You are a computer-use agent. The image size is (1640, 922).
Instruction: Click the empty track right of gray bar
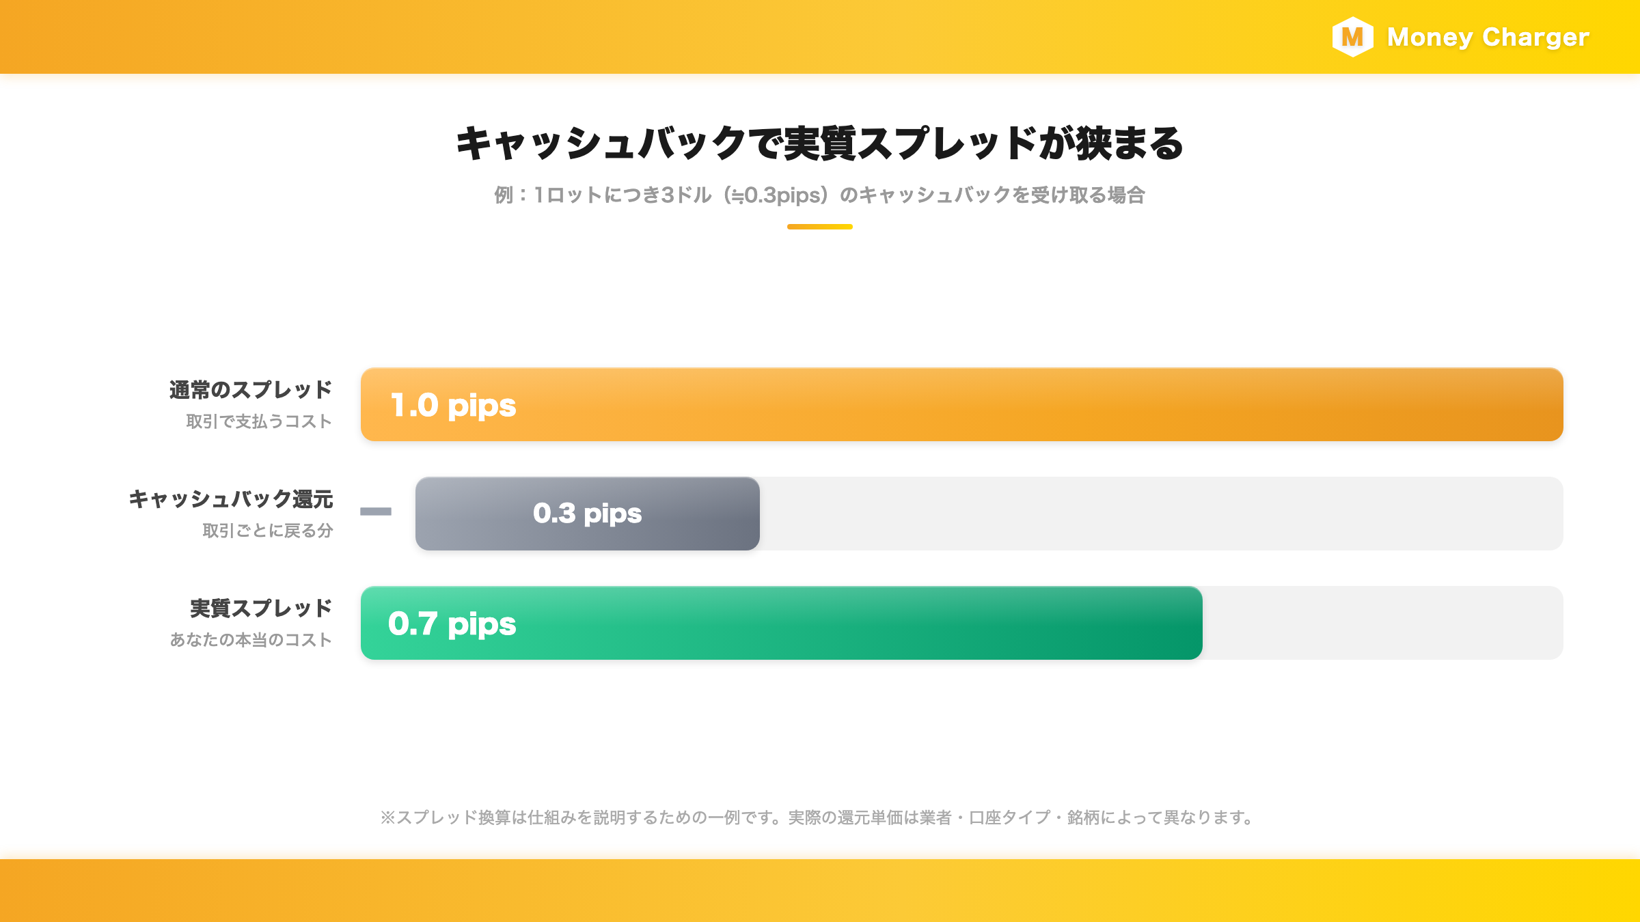(1162, 514)
